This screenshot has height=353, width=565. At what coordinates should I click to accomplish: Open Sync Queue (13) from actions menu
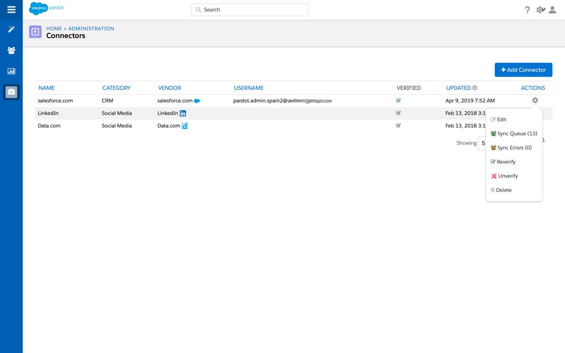[x=514, y=133]
